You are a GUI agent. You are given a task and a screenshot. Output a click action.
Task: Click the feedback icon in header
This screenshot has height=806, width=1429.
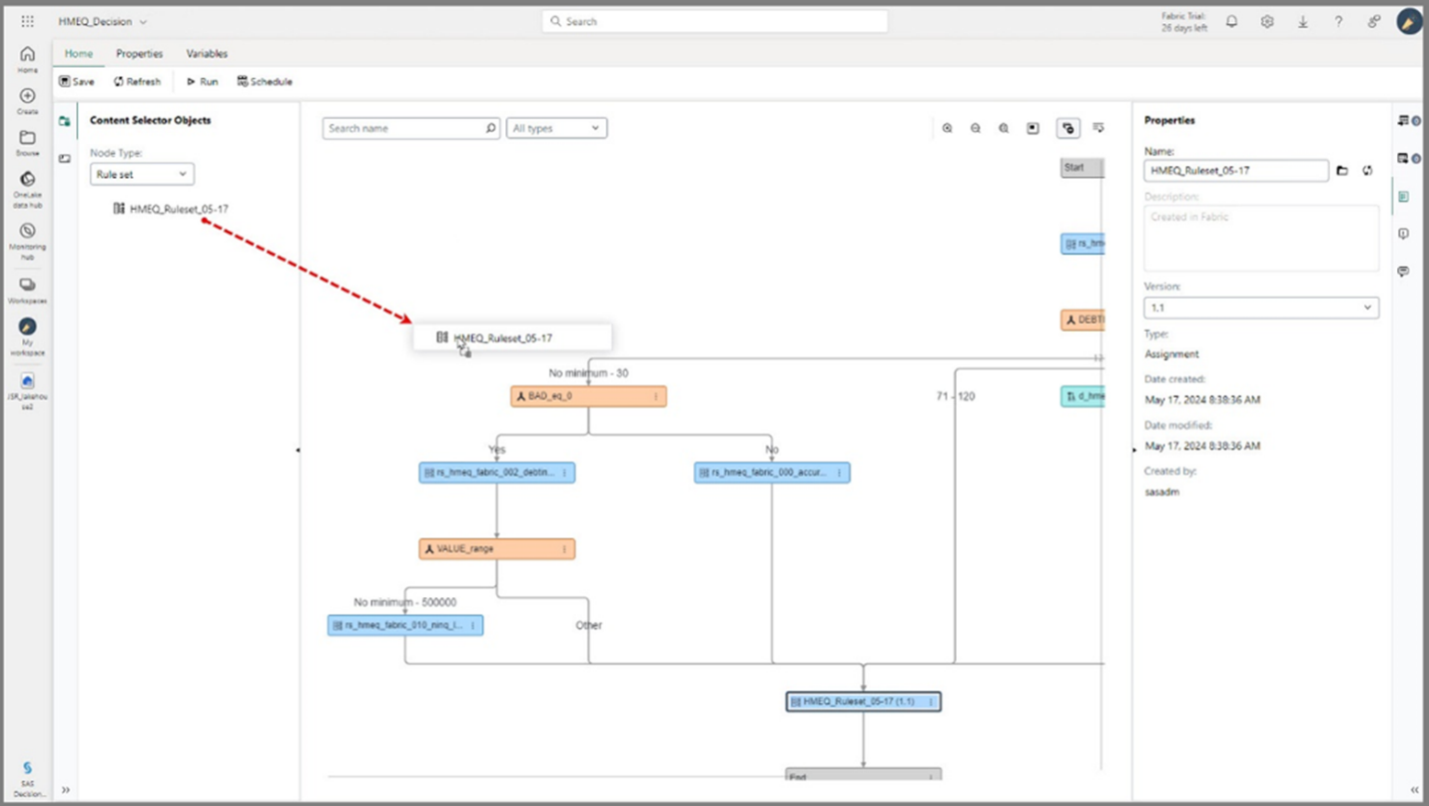pos(1374,21)
